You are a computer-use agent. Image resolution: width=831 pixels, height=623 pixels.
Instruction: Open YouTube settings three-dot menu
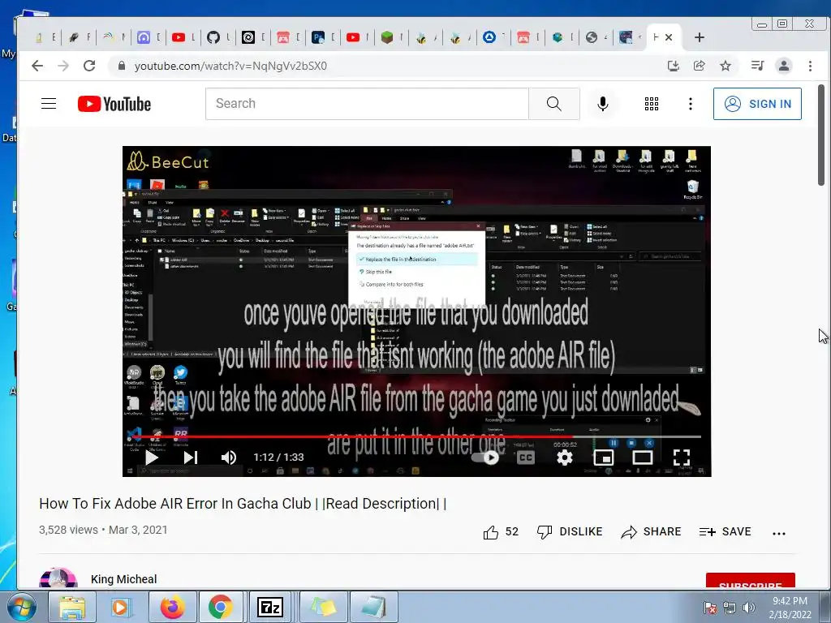coord(690,104)
